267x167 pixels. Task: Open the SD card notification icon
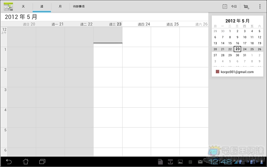[160, 162]
